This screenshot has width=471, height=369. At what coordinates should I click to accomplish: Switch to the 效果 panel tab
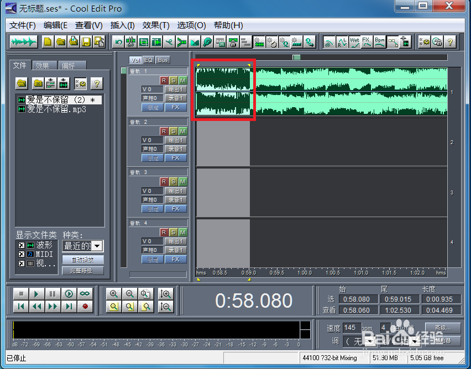(x=44, y=65)
